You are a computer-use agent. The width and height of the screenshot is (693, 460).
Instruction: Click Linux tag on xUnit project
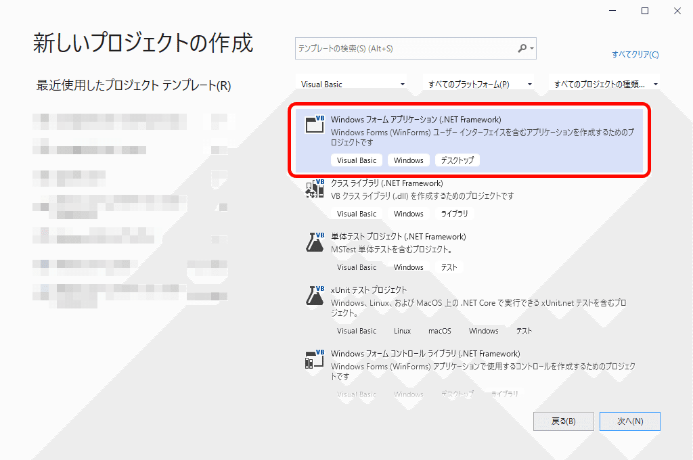402,331
